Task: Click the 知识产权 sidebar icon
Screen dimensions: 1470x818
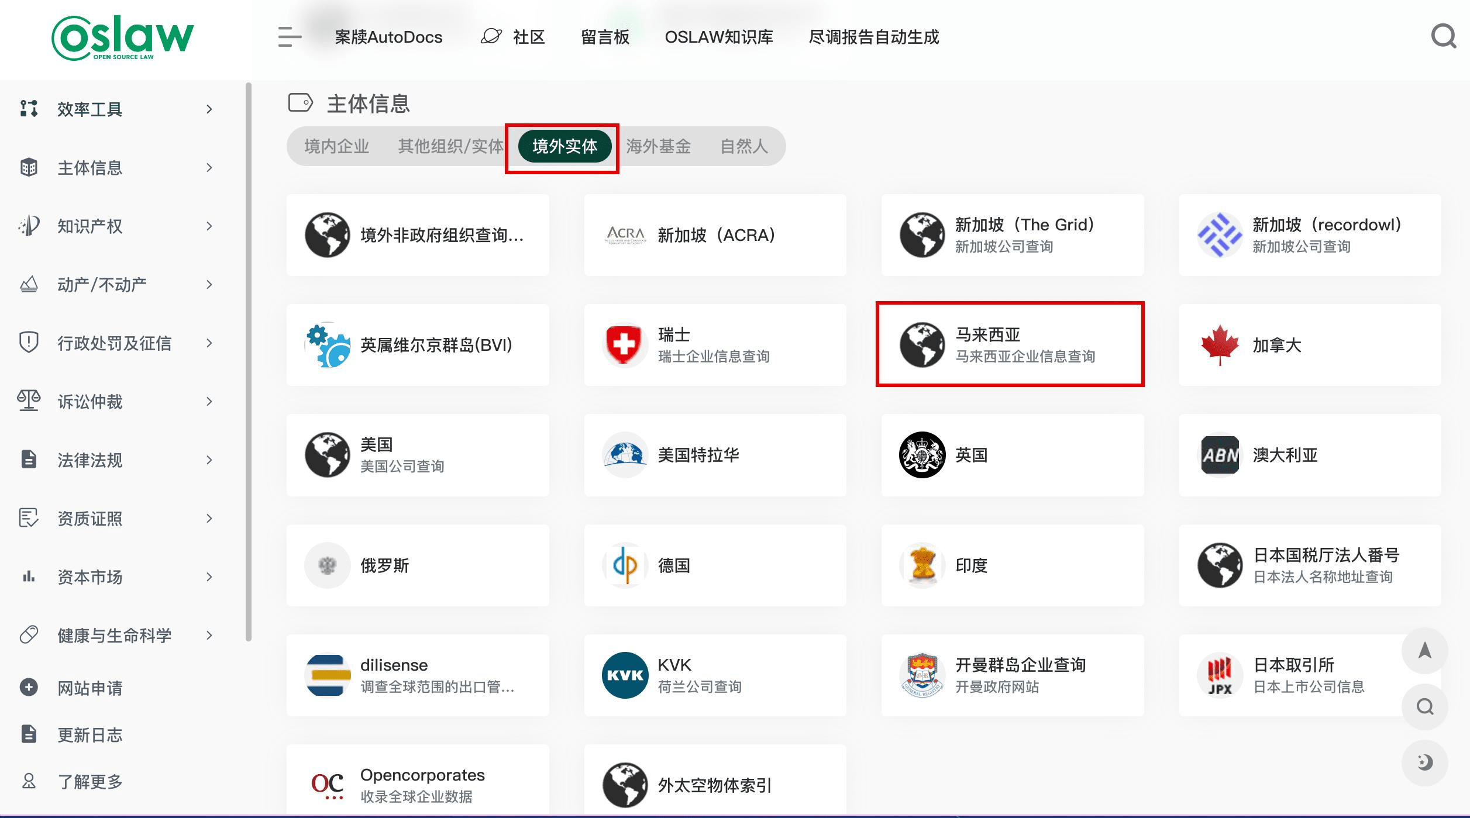Action: pyautogui.click(x=29, y=226)
